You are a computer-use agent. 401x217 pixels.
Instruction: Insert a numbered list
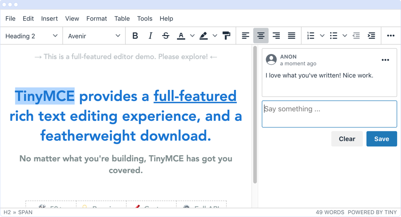311,36
